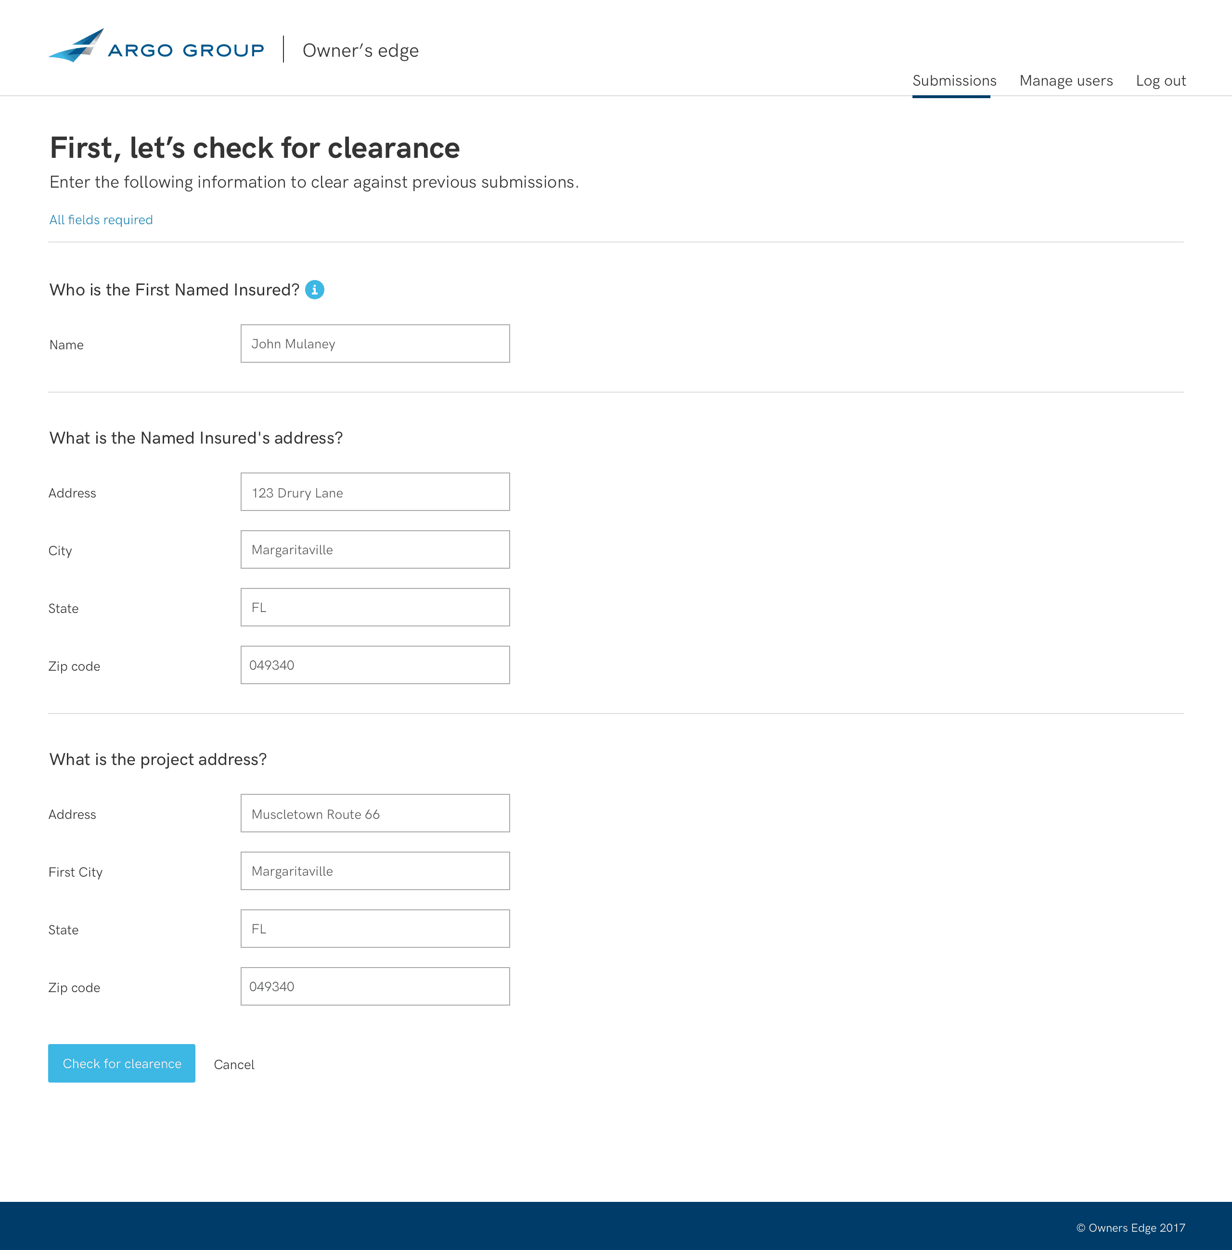Viewport: 1232px width, 1250px height.
Task: Click the First Named Insured info icon
Action: click(314, 290)
